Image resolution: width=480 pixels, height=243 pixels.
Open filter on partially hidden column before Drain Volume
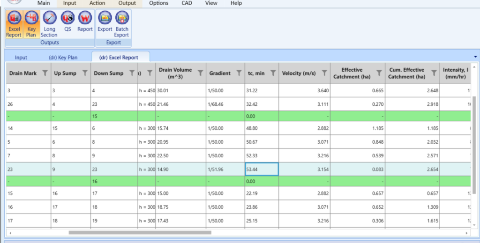click(150, 73)
